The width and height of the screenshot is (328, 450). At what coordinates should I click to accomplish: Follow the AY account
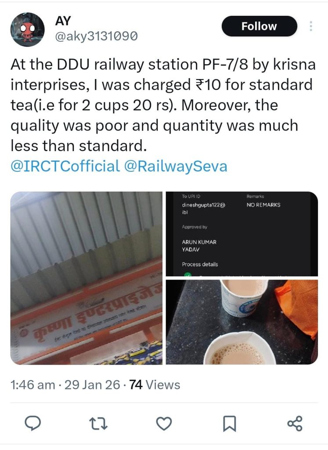click(x=259, y=26)
